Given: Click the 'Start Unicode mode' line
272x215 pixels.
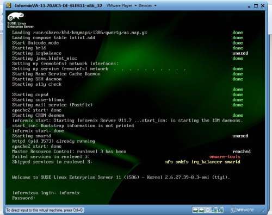Looking at the screenshot, I should coord(35,43).
